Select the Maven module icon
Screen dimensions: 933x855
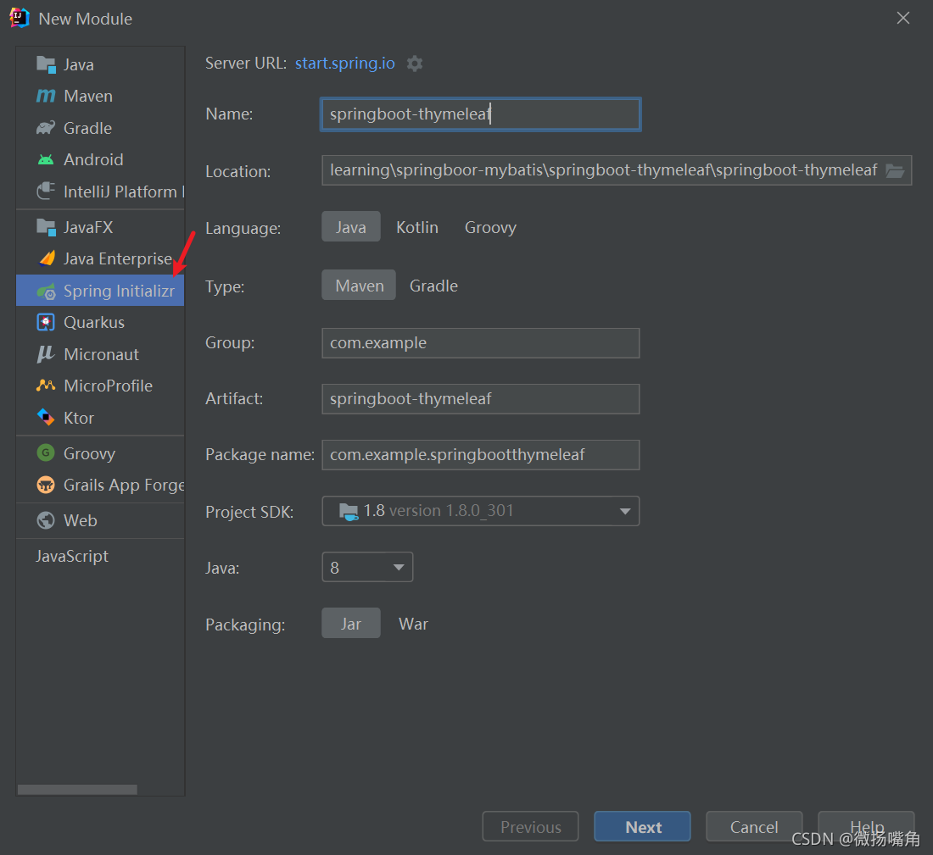tap(46, 96)
